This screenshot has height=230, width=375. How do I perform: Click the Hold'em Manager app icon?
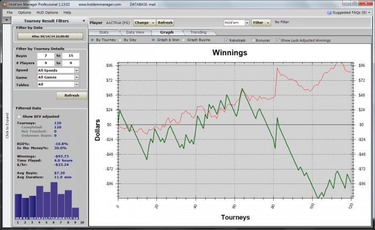pyautogui.click(x=4, y=4)
